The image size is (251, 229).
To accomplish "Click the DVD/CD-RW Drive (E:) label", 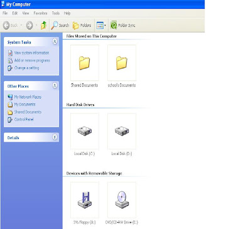I will [122, 222].
